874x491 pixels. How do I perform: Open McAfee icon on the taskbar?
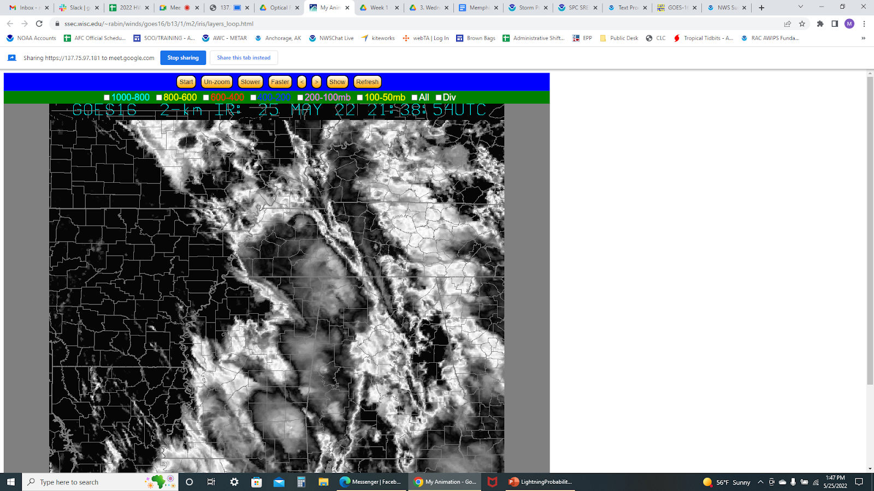(x=492, y=482)
